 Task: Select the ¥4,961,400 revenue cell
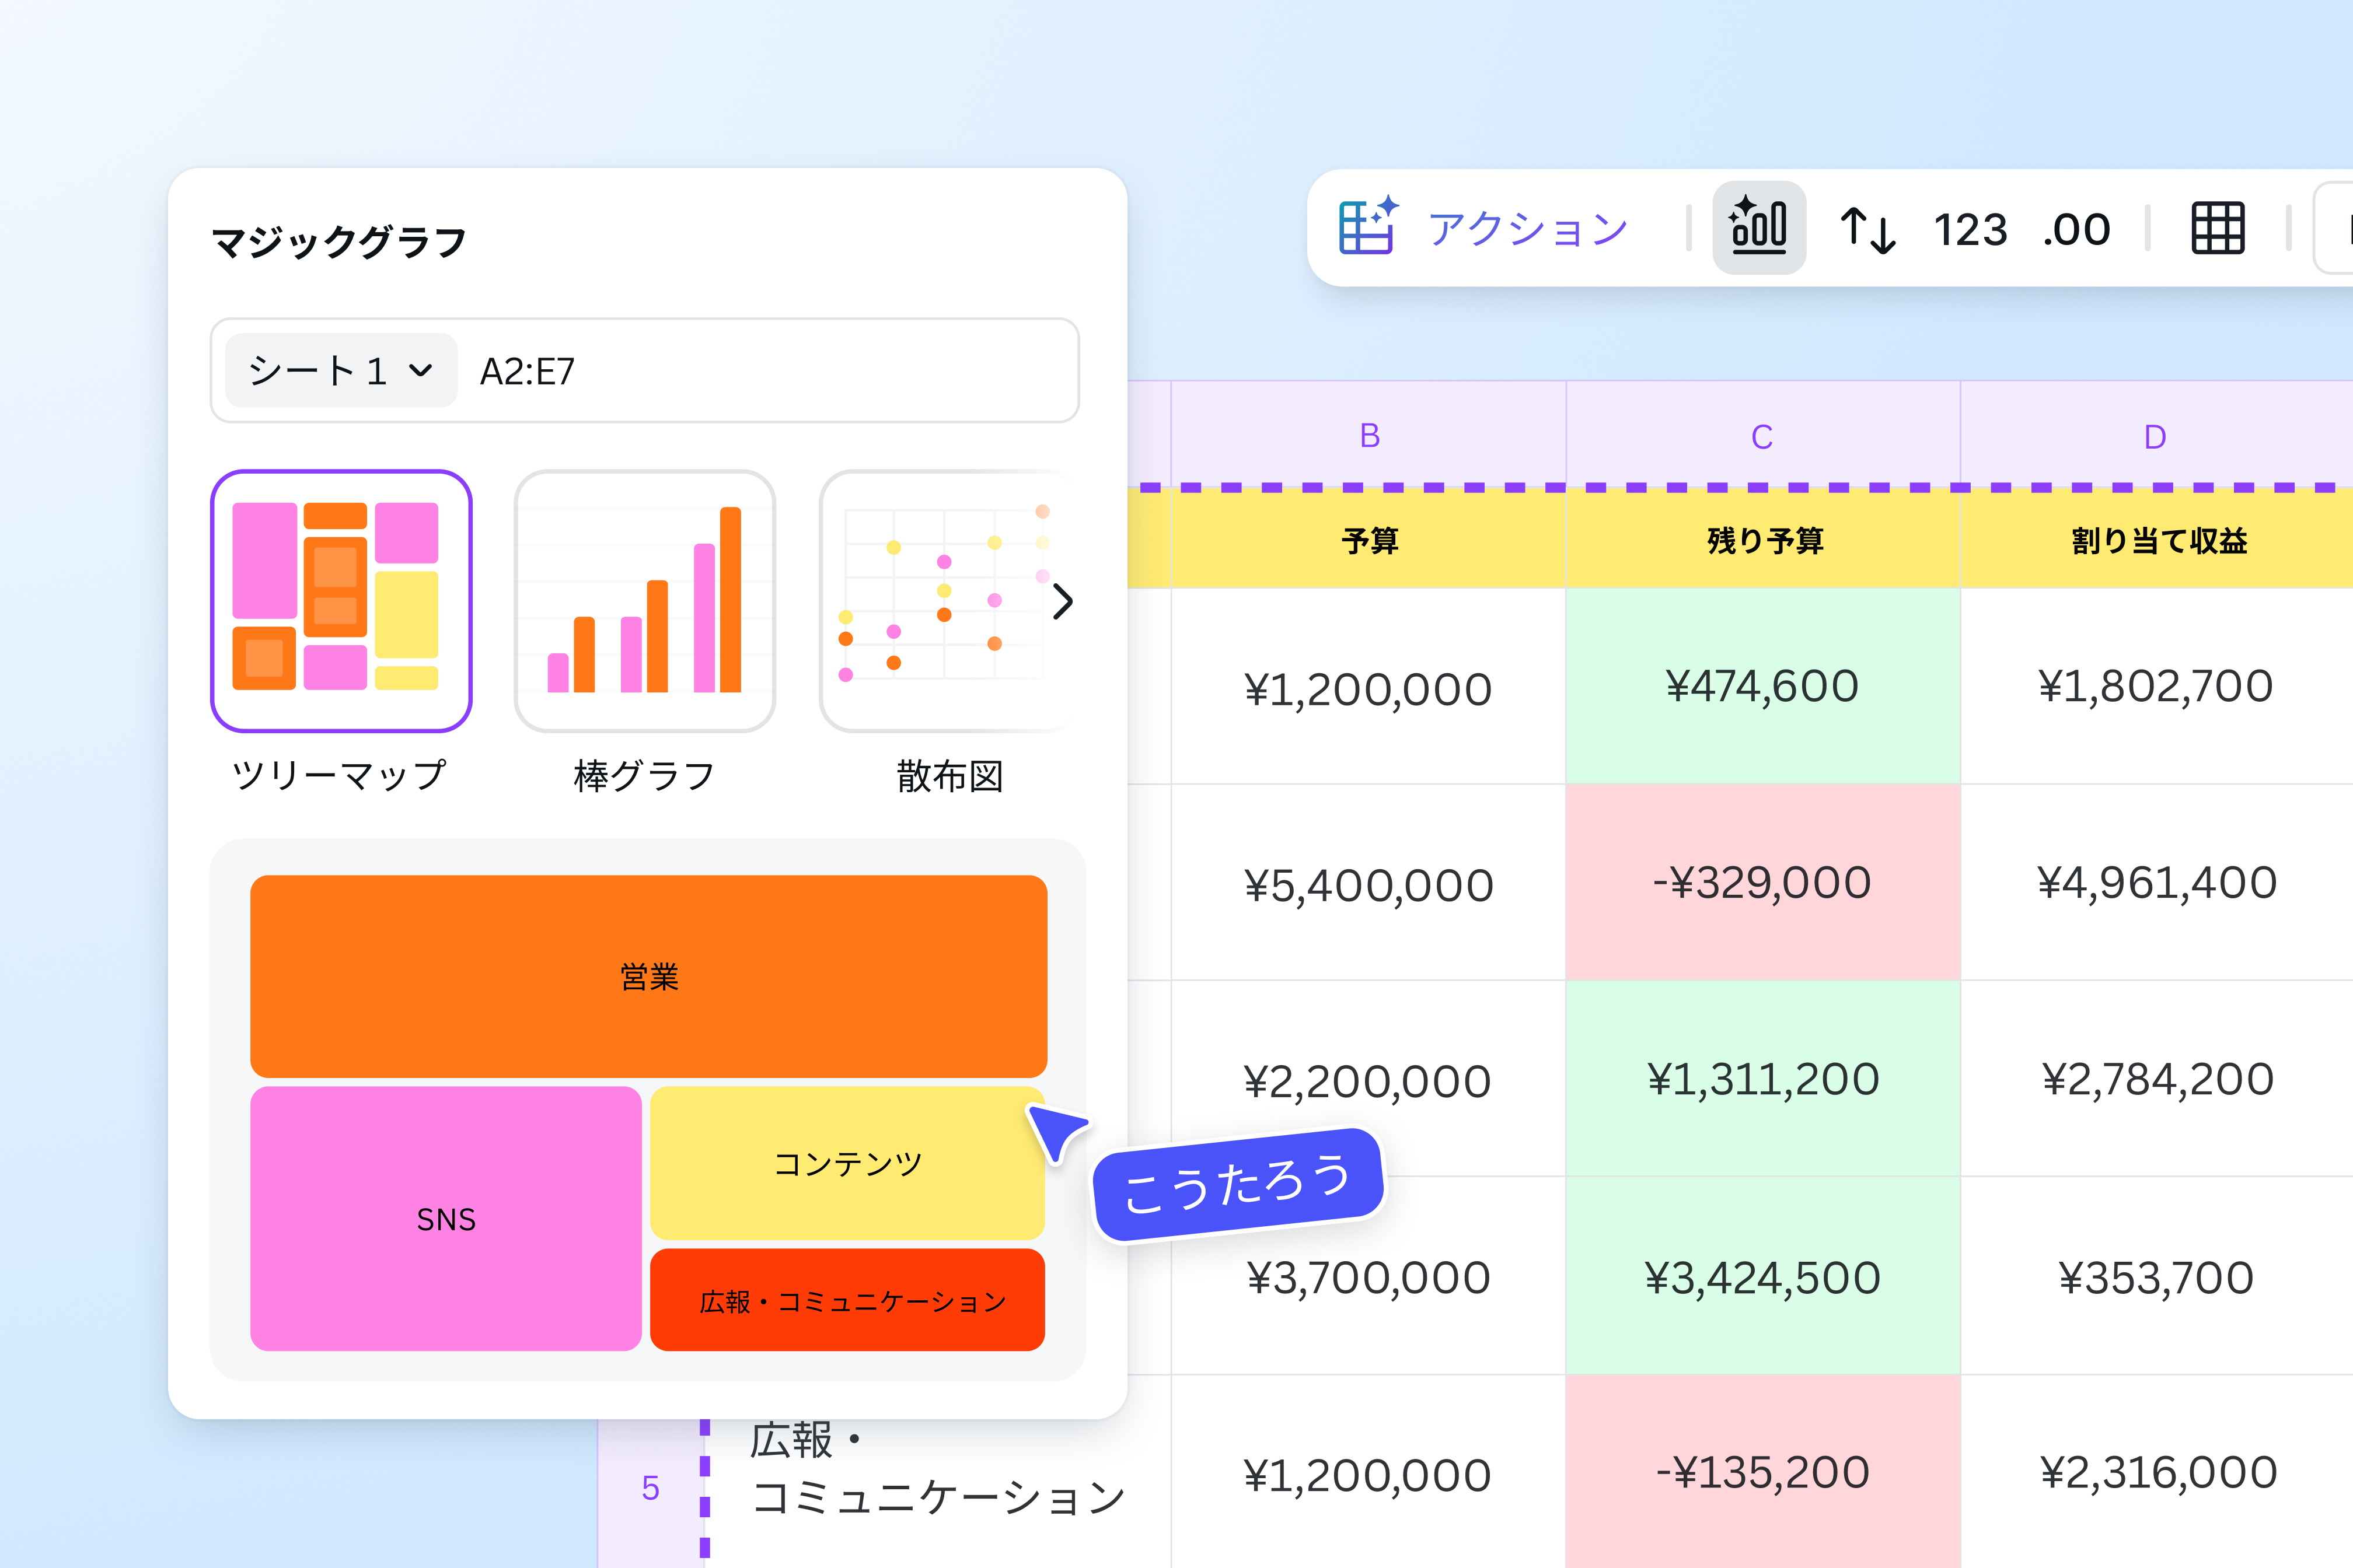pos(2157,883)
